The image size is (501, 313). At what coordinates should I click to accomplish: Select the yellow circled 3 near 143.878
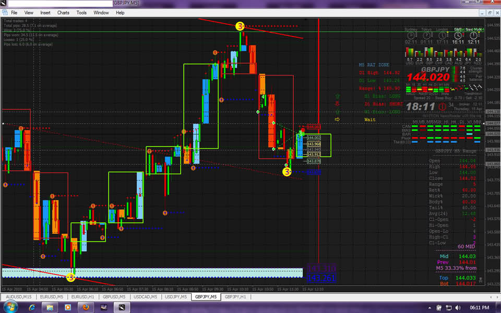[x=287, y=172]
